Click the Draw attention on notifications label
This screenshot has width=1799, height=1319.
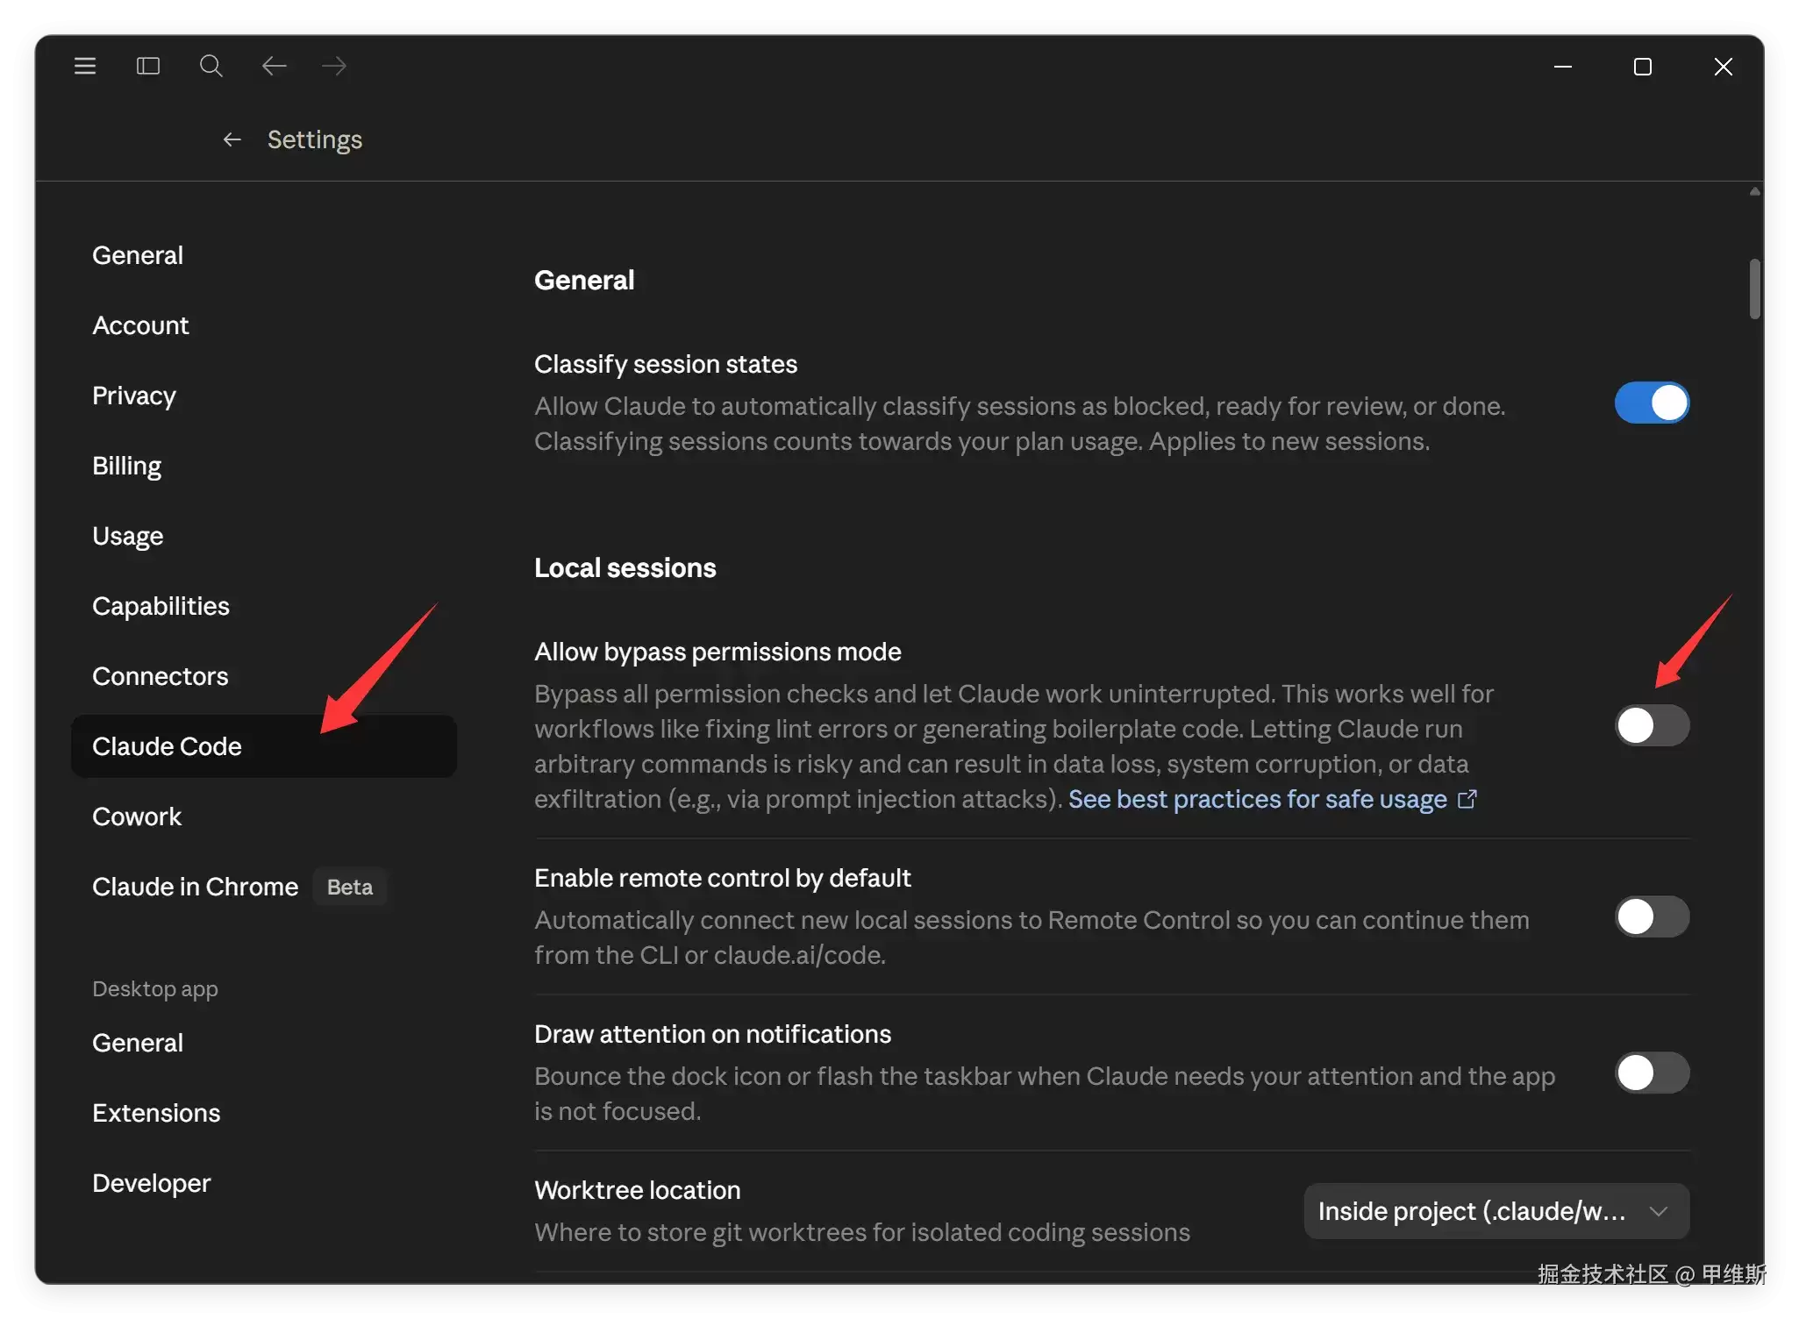point(712,1034)
